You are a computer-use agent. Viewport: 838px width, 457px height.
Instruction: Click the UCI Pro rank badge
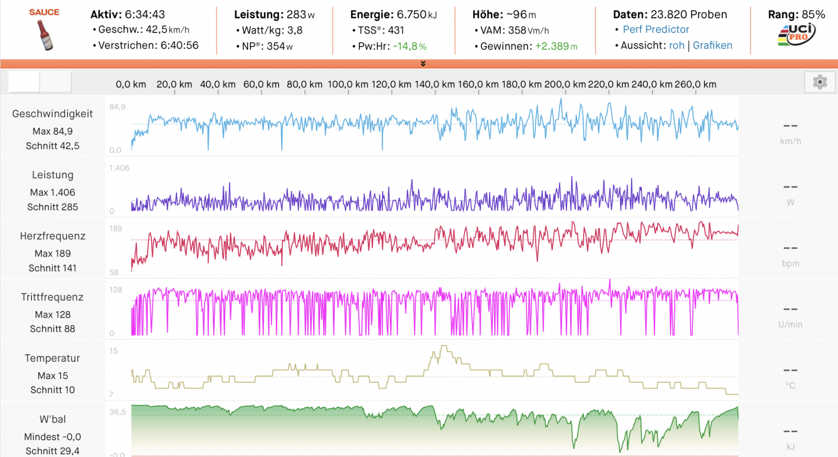(x=796, y=35)
